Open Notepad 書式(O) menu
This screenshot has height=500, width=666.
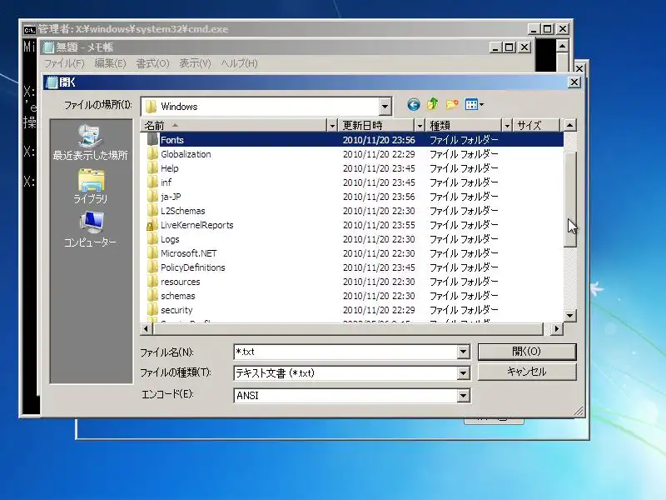click(153, 64)
